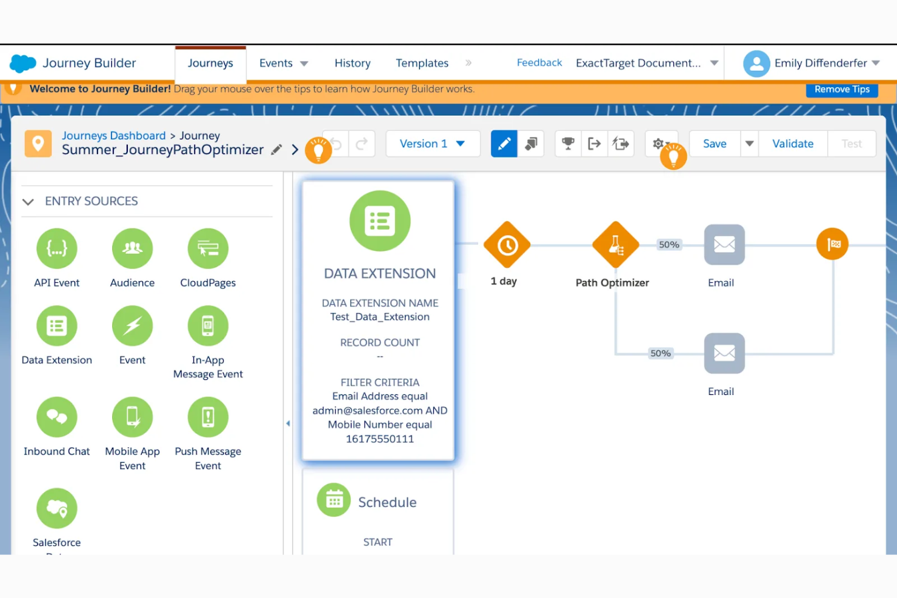Click the Test_Data_Extension name text
The image size is (897, 598).
[x=380, y=317]
